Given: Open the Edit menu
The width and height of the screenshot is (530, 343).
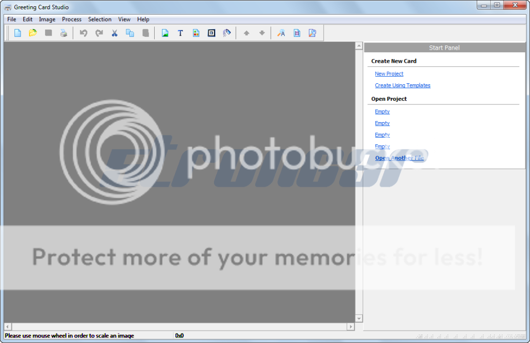Looking at the screenshot, I should point(28,19).
